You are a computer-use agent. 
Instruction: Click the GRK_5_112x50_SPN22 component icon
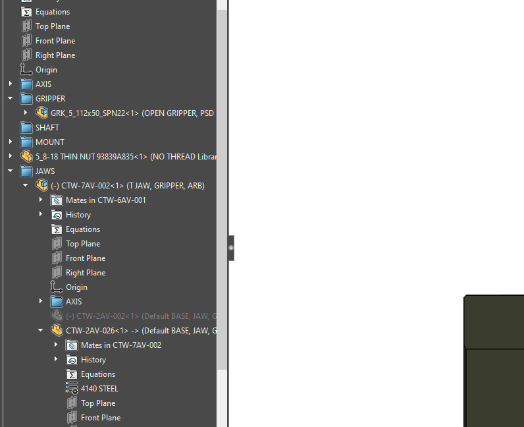pyautogui.click(x=41, y=113)
